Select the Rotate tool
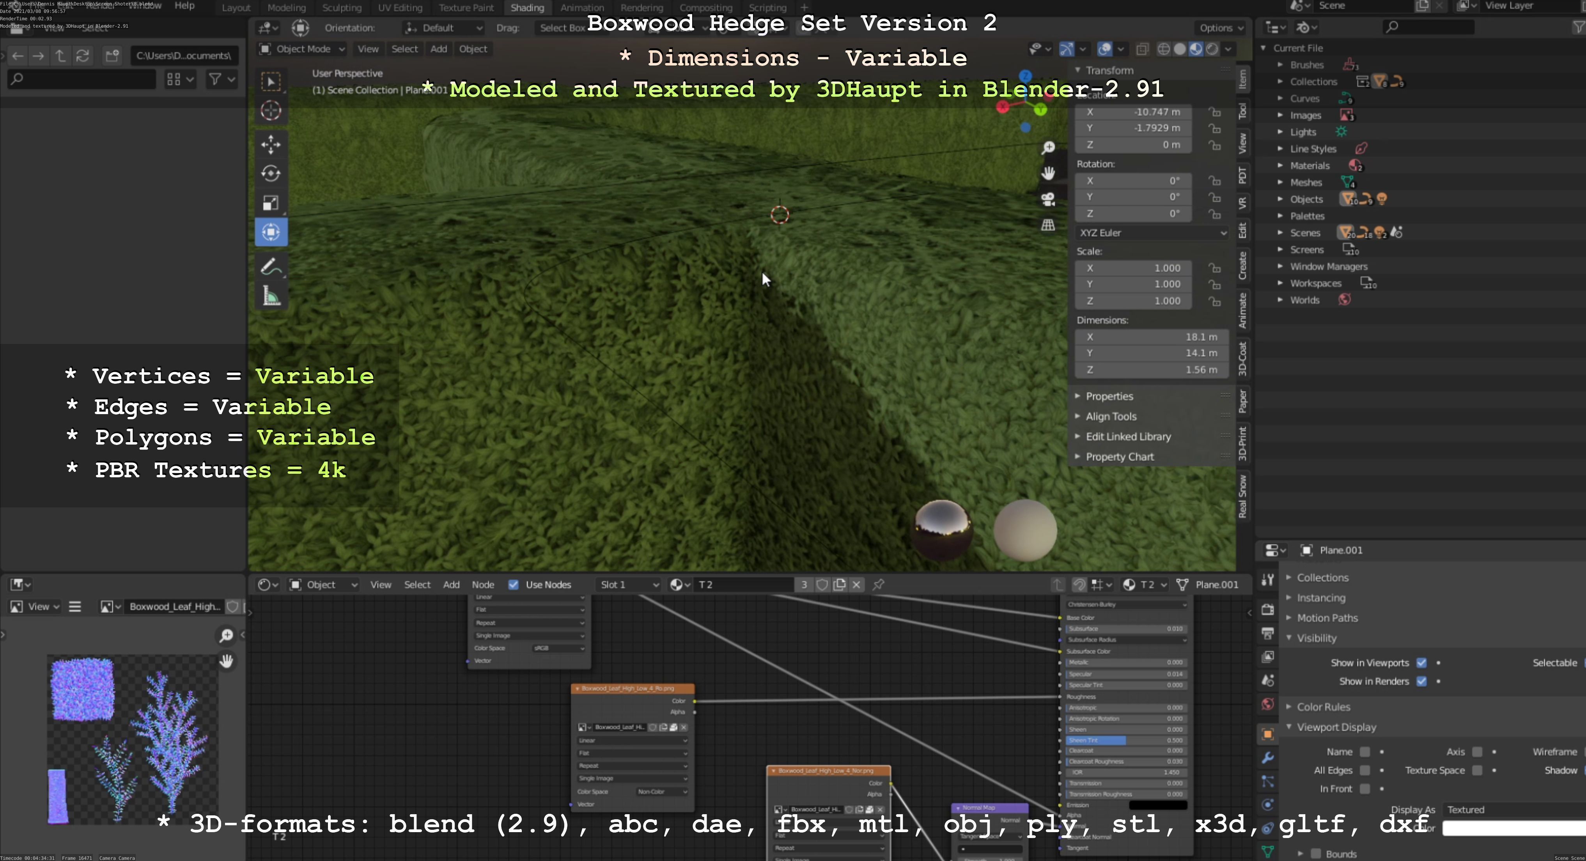 [271, 174]
